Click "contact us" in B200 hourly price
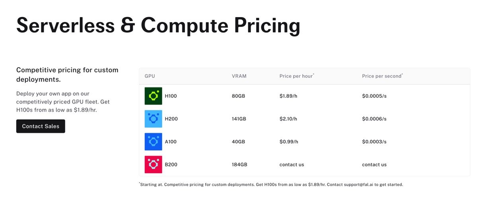 pos(292,164)
